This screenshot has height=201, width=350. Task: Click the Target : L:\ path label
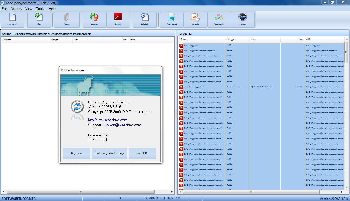coord(186,34)
